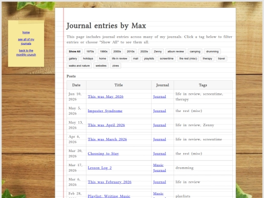The height and width of the screenshot is (198, 264).
Task: Filter posts by playlists tag button
Action: coord(149,59)
